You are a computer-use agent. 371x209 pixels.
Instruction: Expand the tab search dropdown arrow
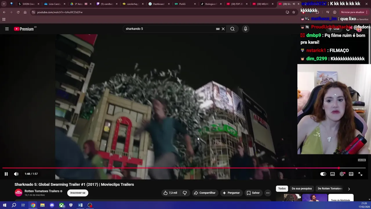tap(4, 4)
